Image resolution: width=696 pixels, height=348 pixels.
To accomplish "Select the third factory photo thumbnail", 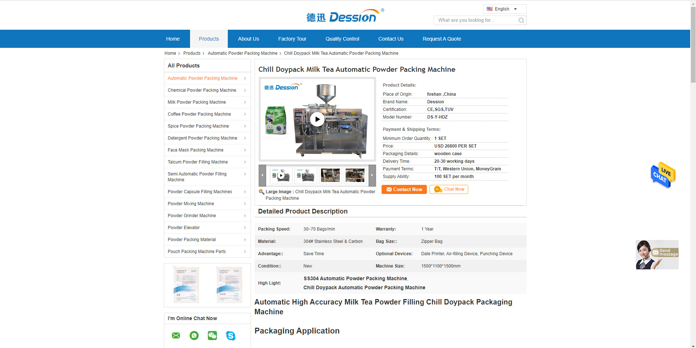I will [x=330, y=175].
